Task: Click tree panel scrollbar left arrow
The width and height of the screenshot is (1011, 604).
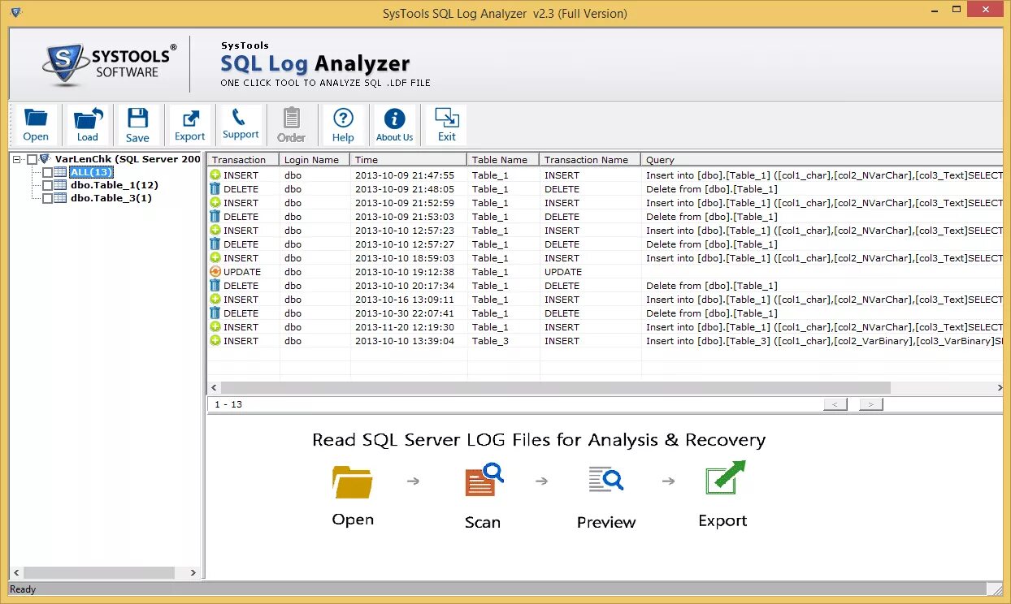Action: (17, 572)
